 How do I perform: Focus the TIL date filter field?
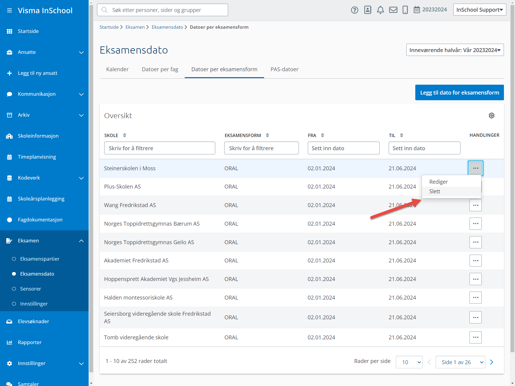(x=424, y=148)
